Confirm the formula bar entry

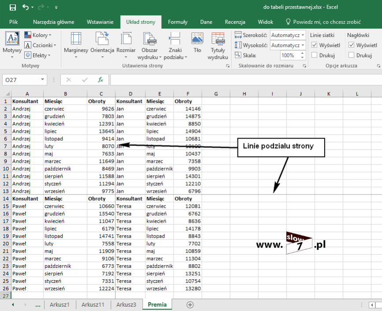pos(85,80)
